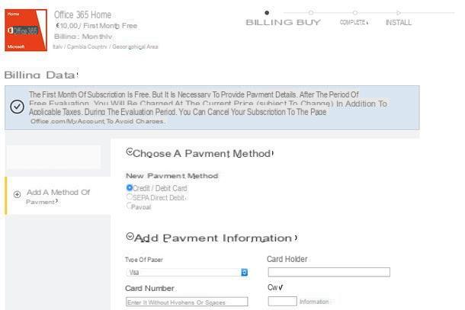Go to the Complete step

tap(354, 22)
